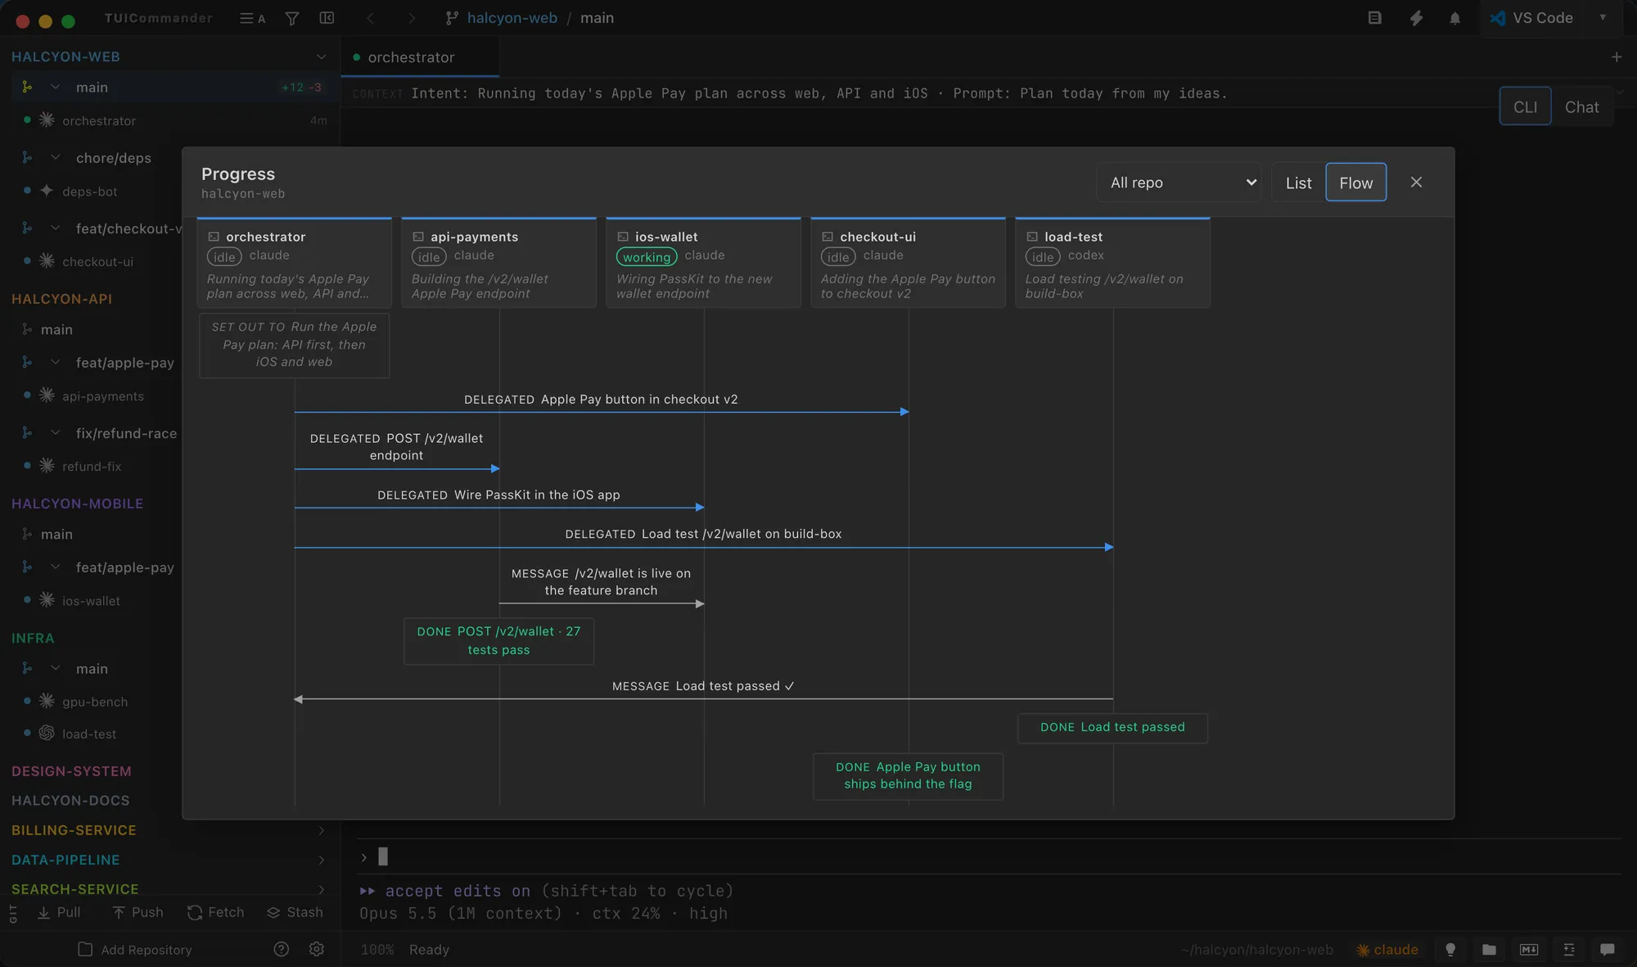Viewport: 1637px width, 967px height.
Task: Click the Pull button
Action: (x=59, y=912)
